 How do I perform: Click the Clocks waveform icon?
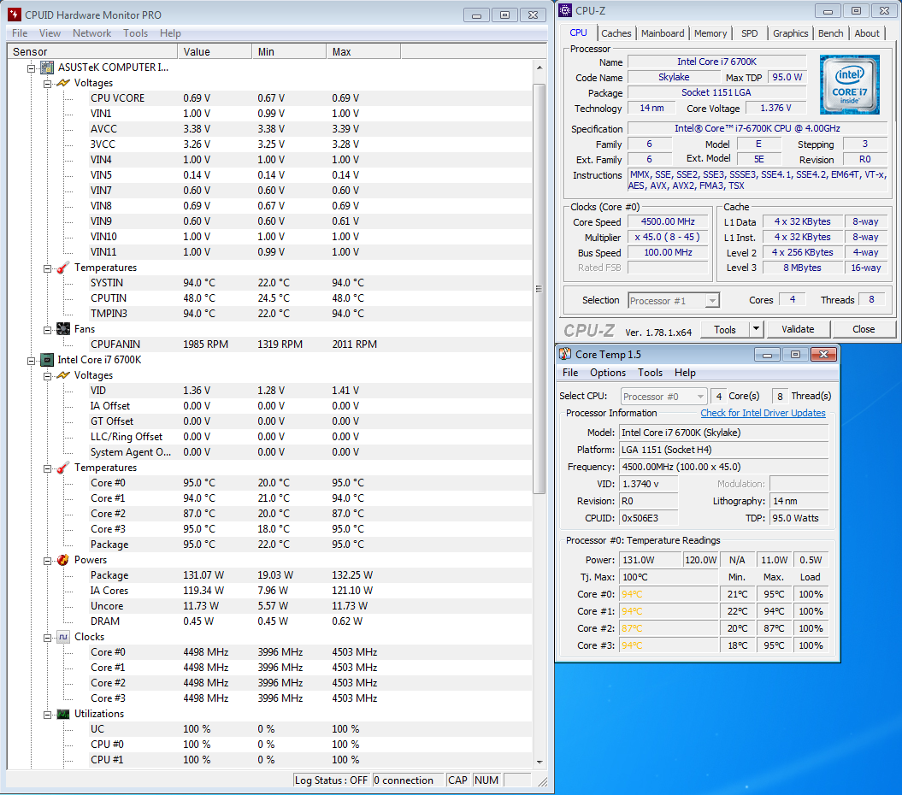63,637
